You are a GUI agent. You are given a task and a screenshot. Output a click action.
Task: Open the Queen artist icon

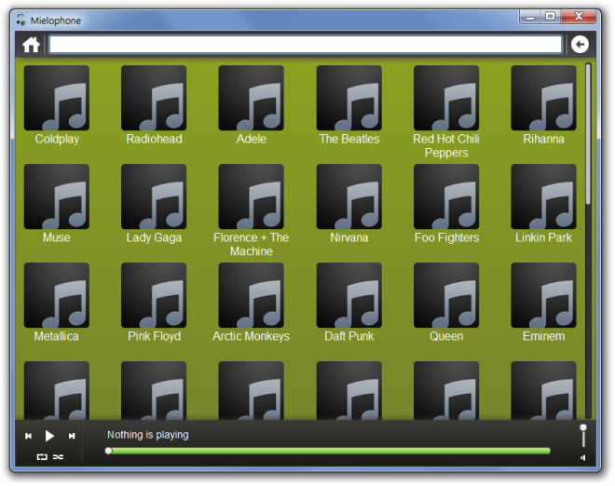pos(446,295)
